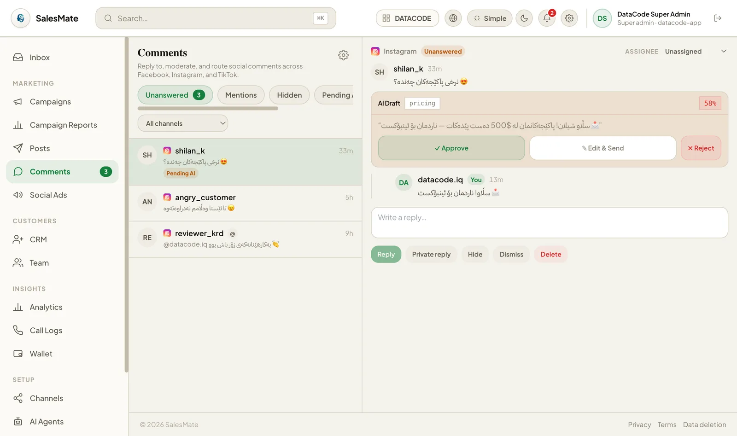Image resolution: width=737 pixels, height=436 pixels.
Task: Click the Privacy footer link
Action: [x=639, y=425]
